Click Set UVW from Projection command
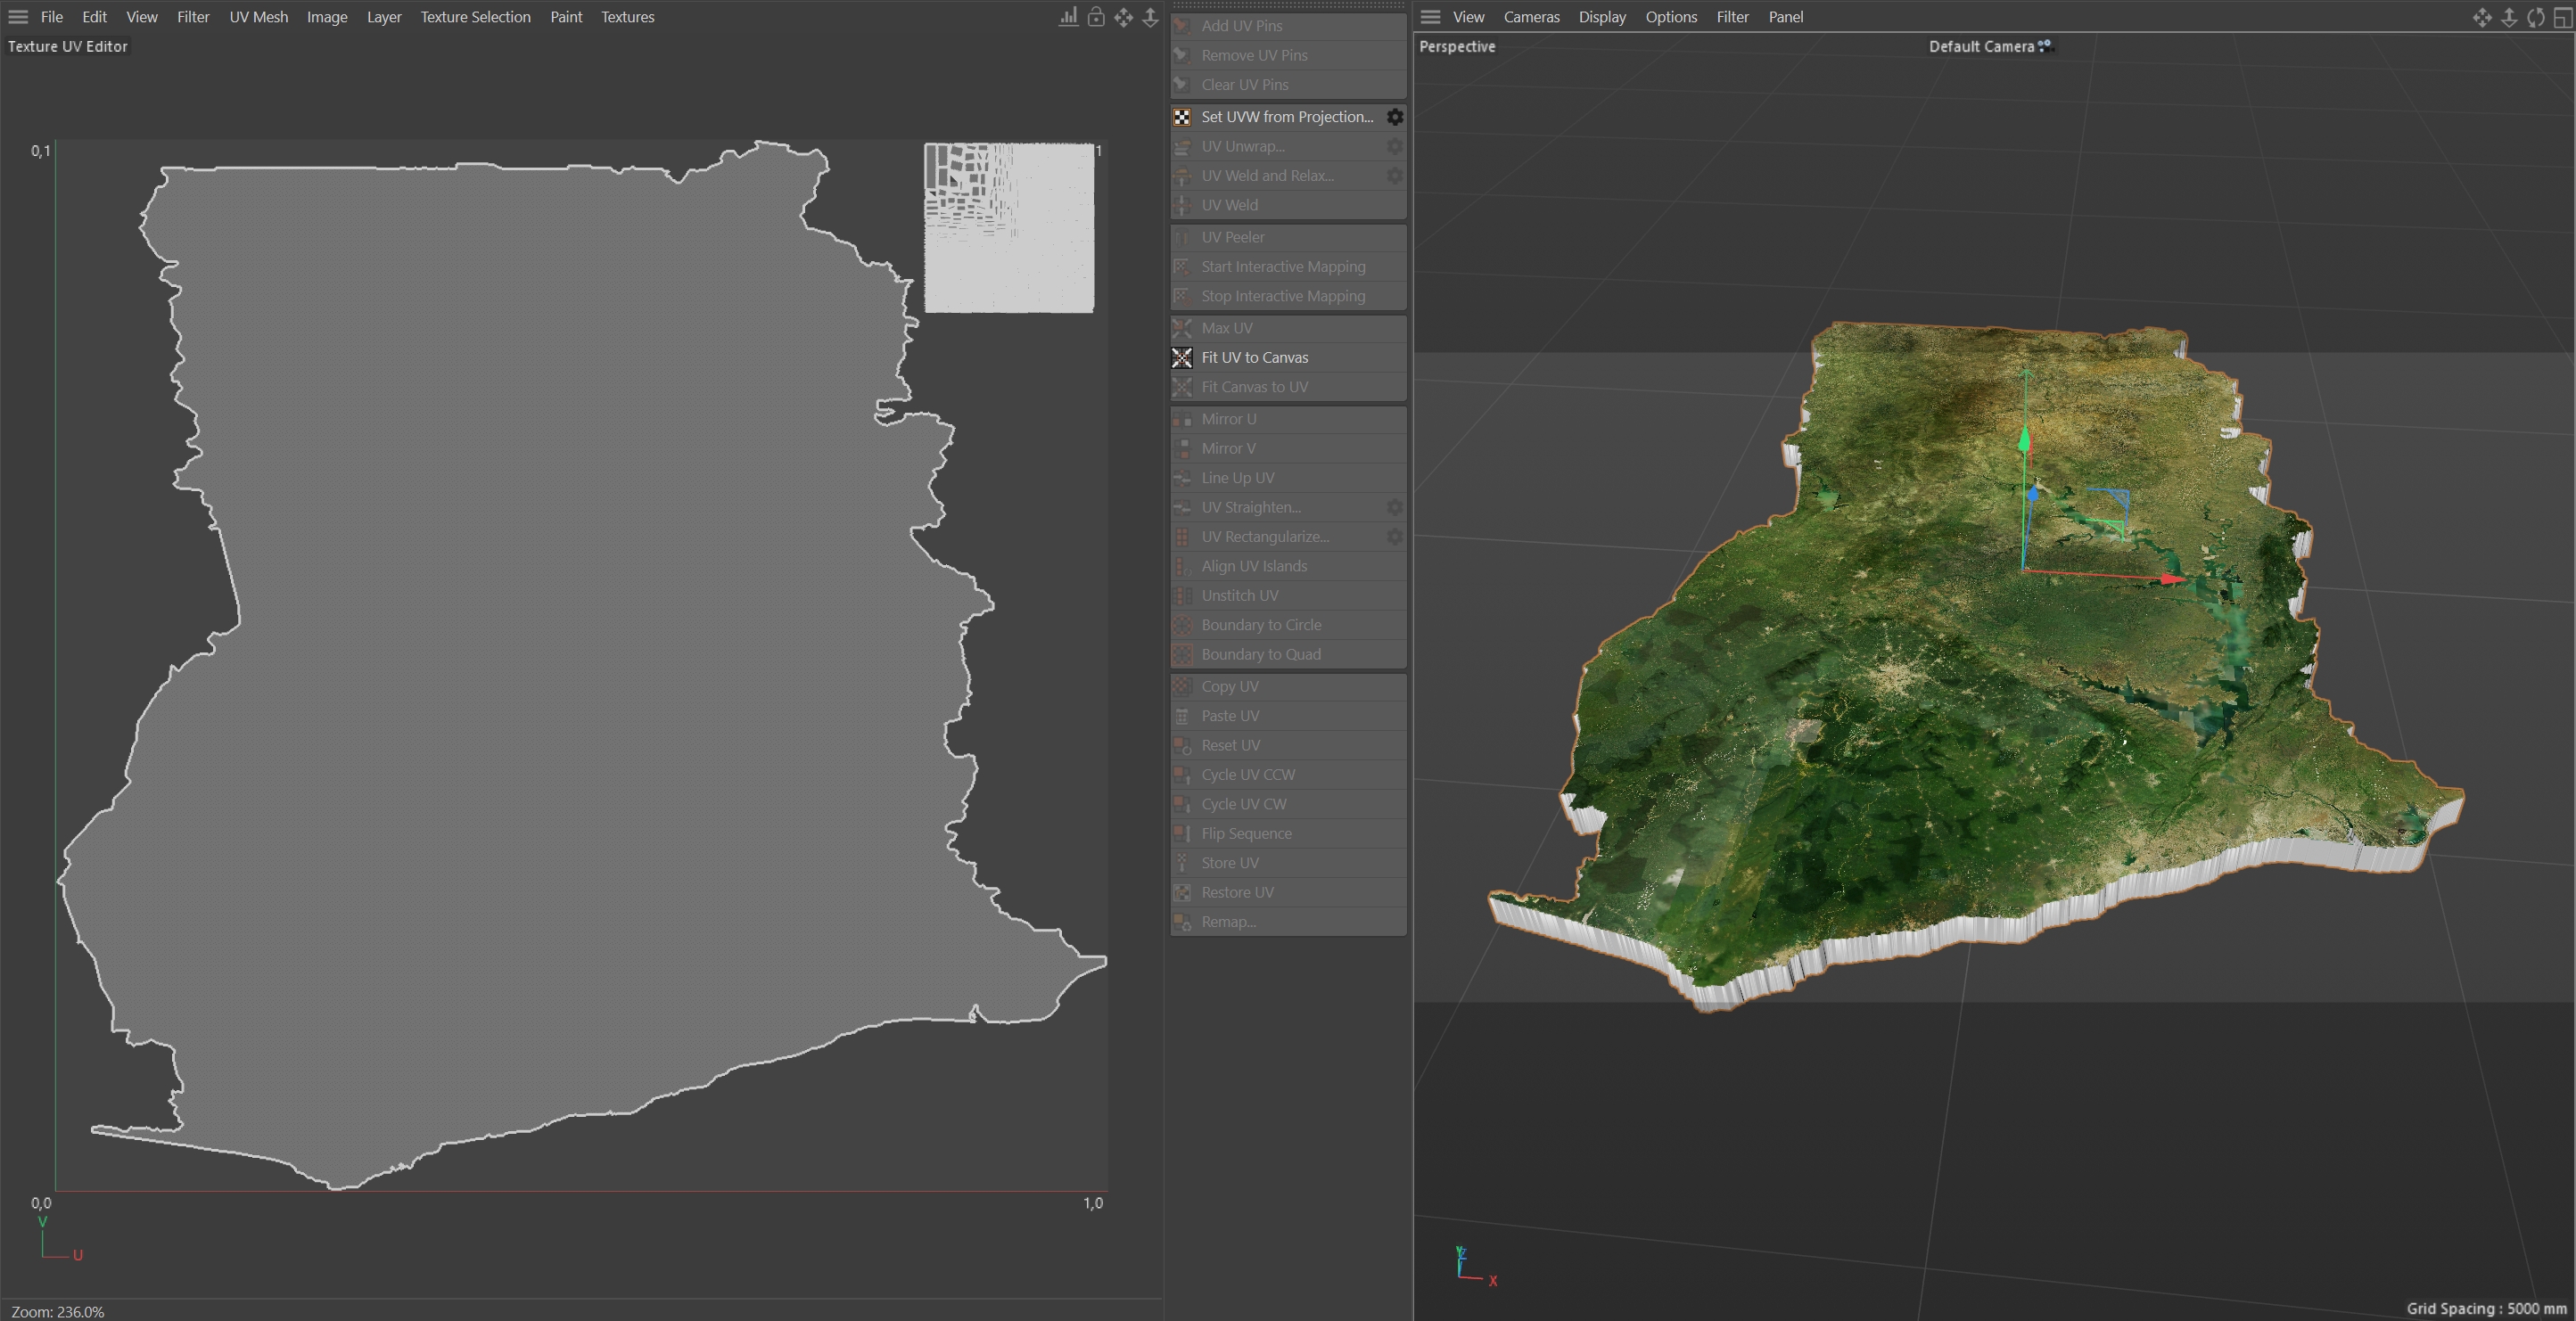 pos(1287,117)
